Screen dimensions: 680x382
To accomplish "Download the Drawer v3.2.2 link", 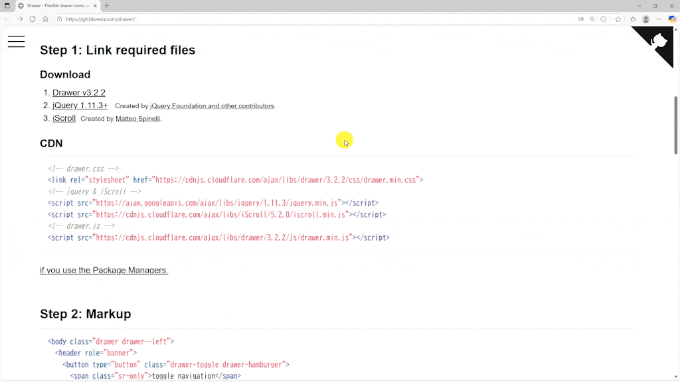I will tap(78, 93).
